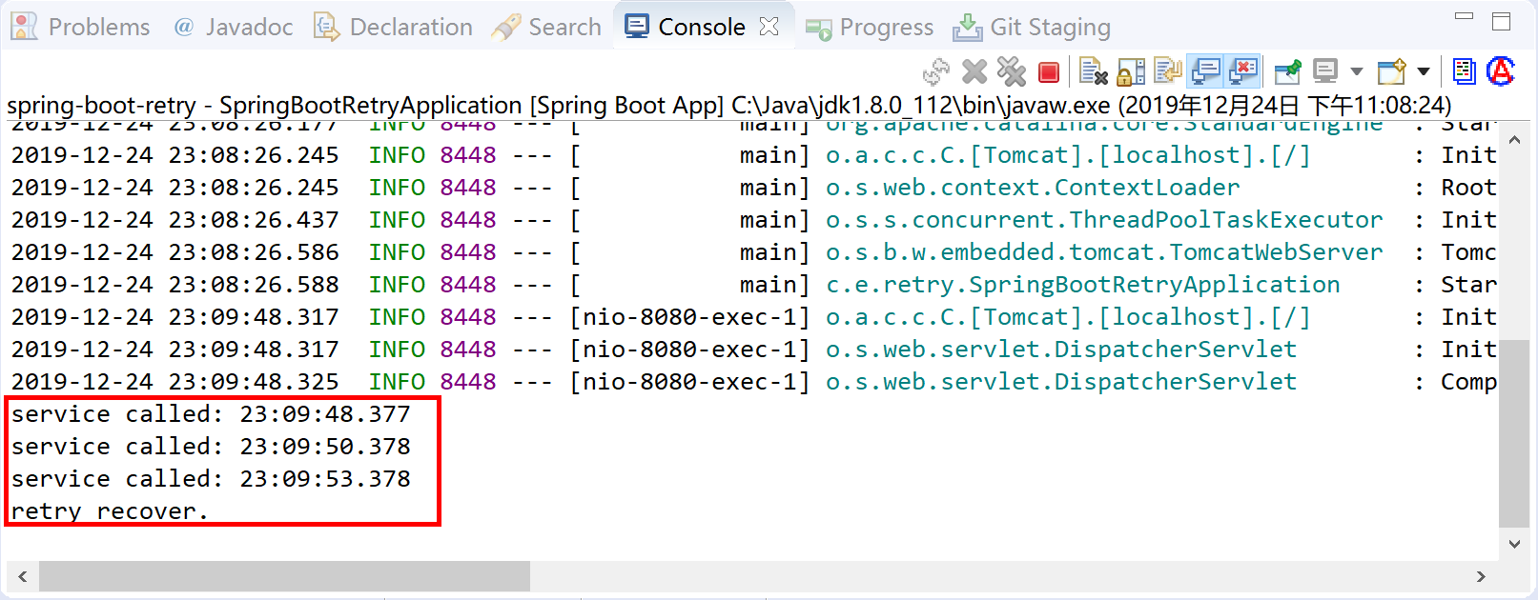Click the horizontal scrollbar thumb
This screenshot has height=600, width=1538.
click(284, 576)
